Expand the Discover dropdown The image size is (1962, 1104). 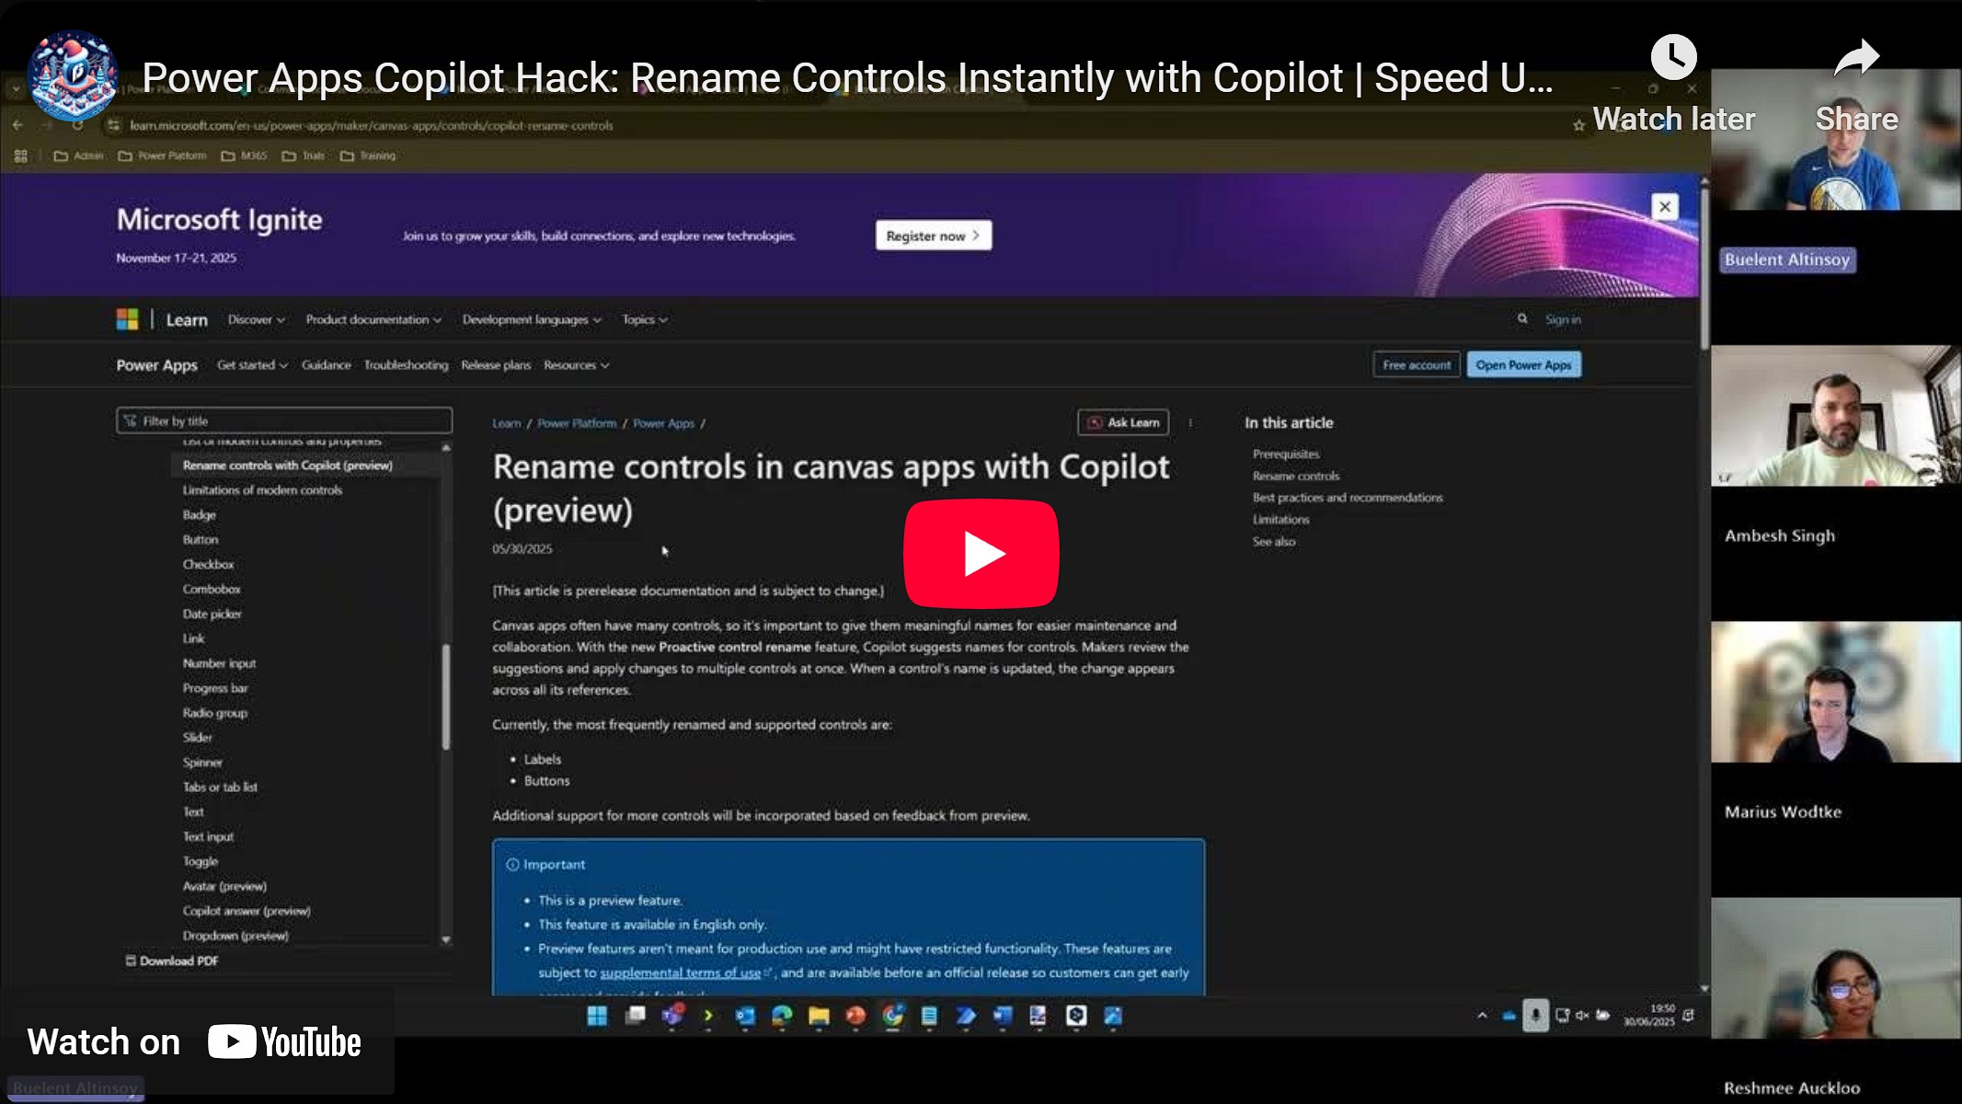pos(256,320)
